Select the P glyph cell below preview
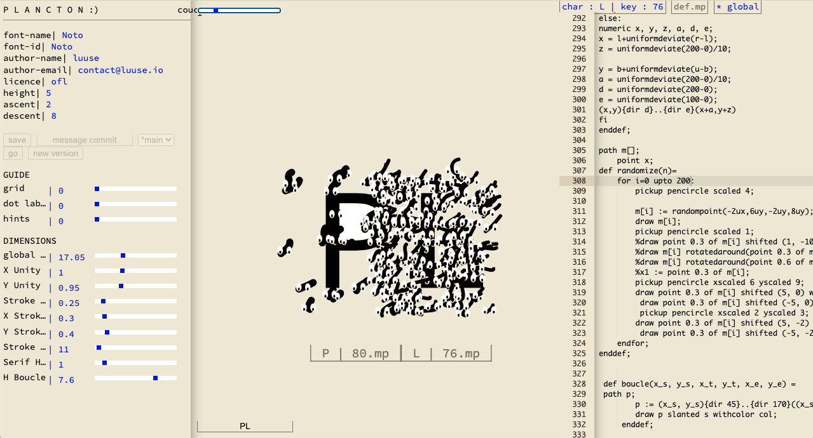 coord(325,354)
